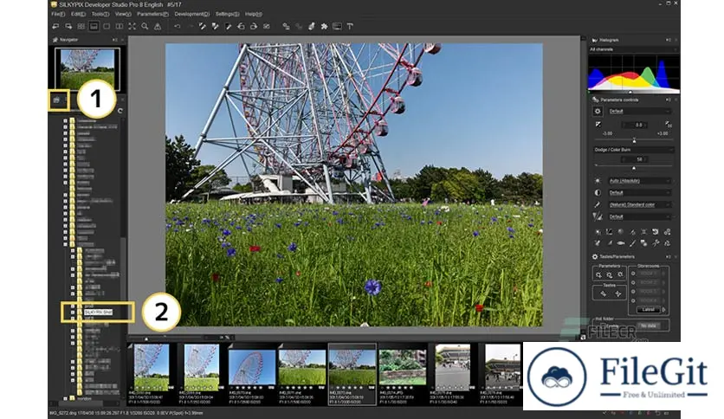
Task: Click the eyedropper color icon
Action: pos(598,205)
